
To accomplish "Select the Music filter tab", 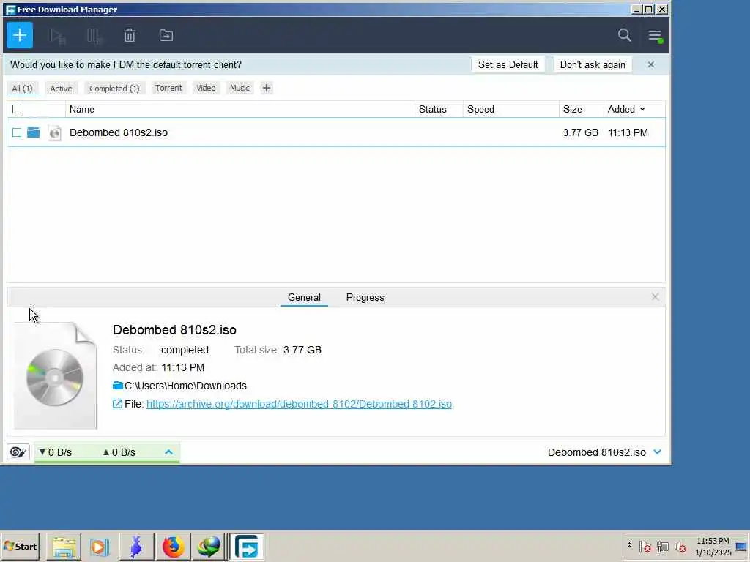I will [240, 88].
